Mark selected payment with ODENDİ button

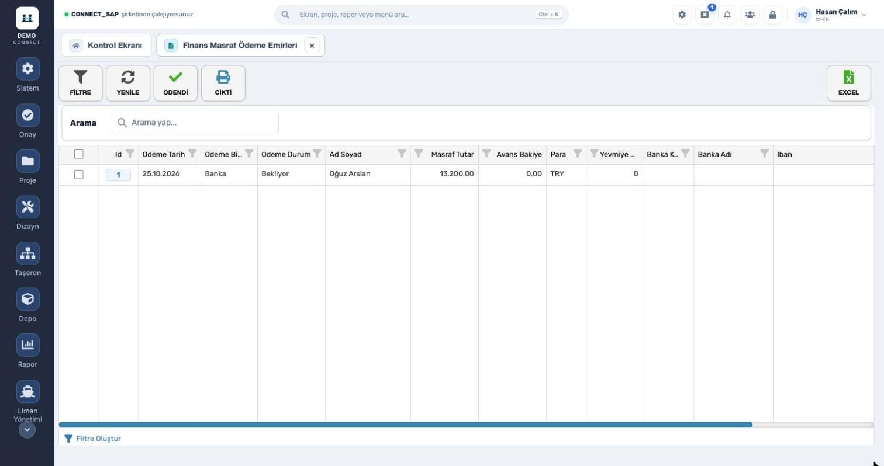pos(175,83)
